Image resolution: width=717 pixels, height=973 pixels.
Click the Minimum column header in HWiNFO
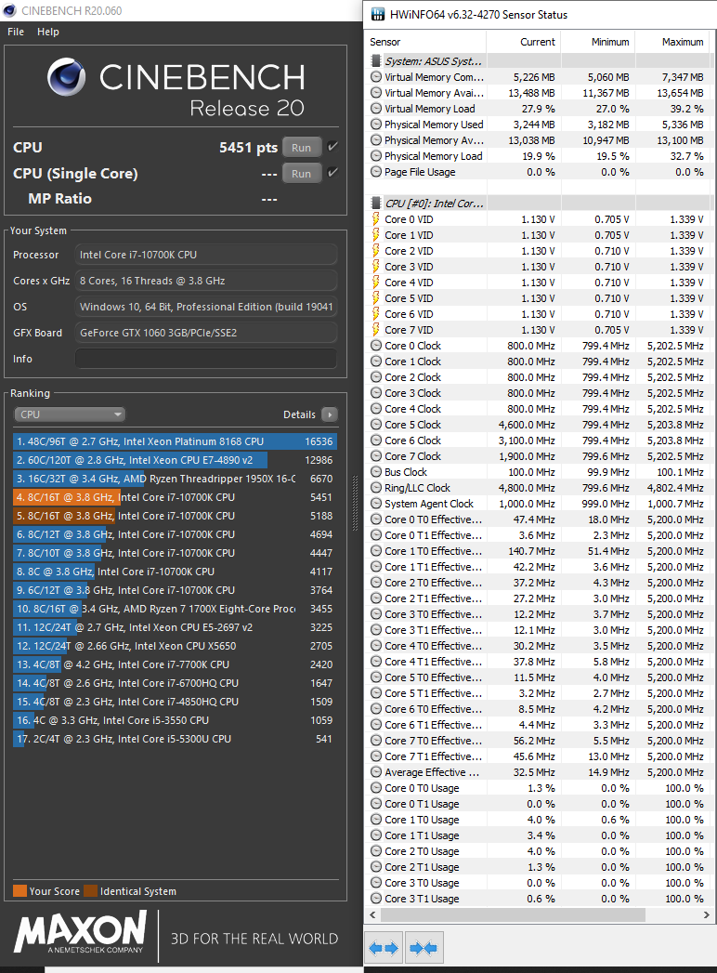[598, 42]
